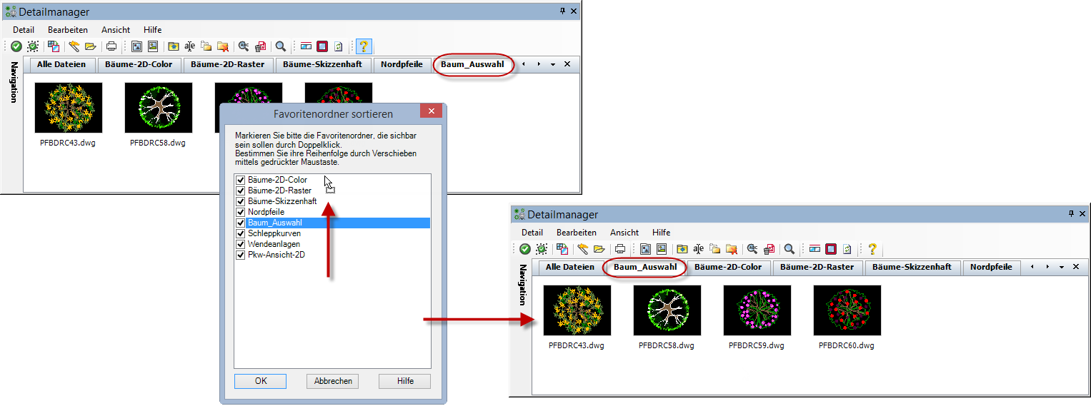
Task: Uncheck the Bäume-2D-Color favorites checkbox
Action: pos(241,180)
